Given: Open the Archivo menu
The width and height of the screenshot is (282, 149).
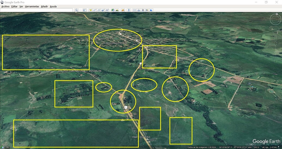Looking at the screenshot, I should pyautogui.click(x=5, y=6).
